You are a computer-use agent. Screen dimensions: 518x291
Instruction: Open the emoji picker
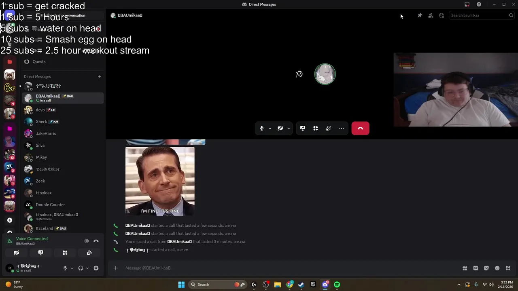[497, 268]
